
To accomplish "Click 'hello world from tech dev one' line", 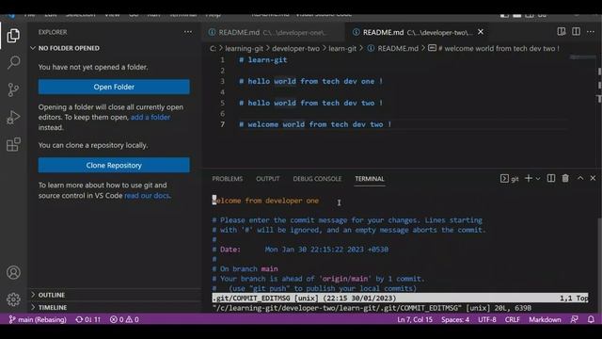I will click(x=310, y=81).
